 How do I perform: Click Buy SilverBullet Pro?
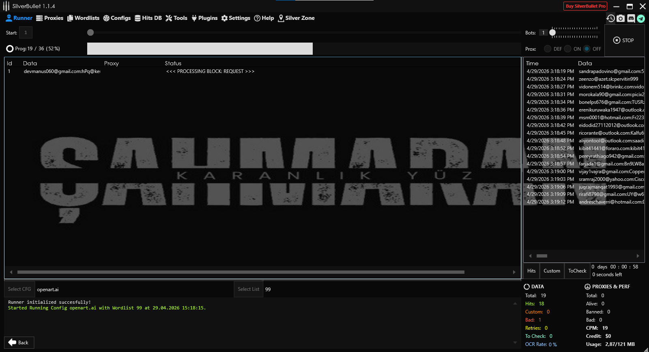pos(585,6)
